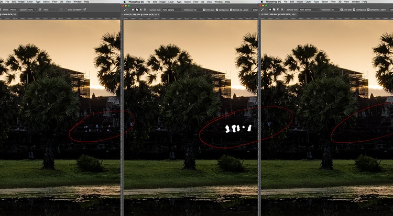The width and height of the screenshot is (393, 216).
Task: Open Image menu in left window
Action: point(21,2)
